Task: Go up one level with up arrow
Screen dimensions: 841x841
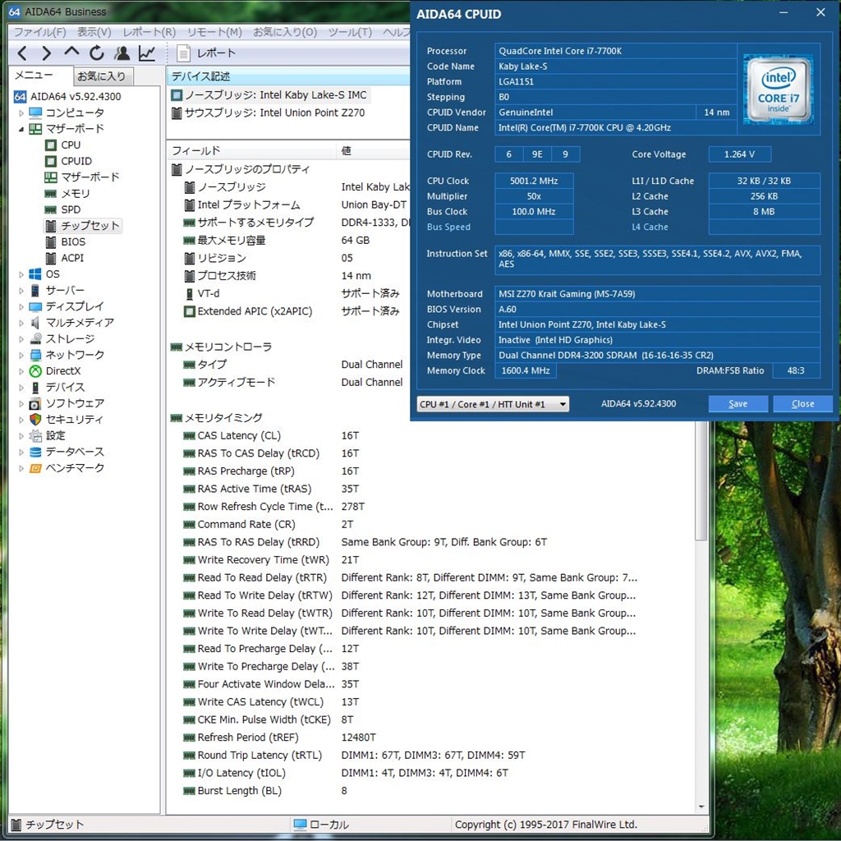Action: pyautogui.click(x=72, y=53)
